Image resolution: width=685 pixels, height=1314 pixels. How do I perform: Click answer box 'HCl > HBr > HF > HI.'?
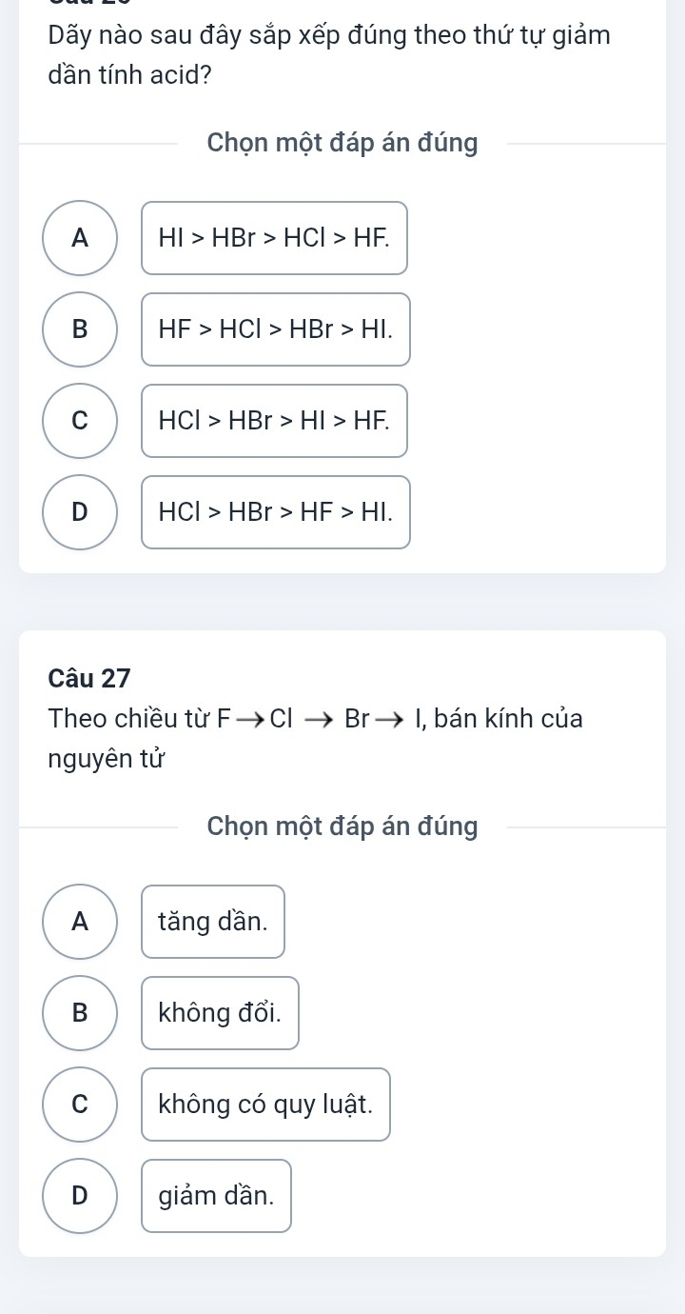[276, 512]
